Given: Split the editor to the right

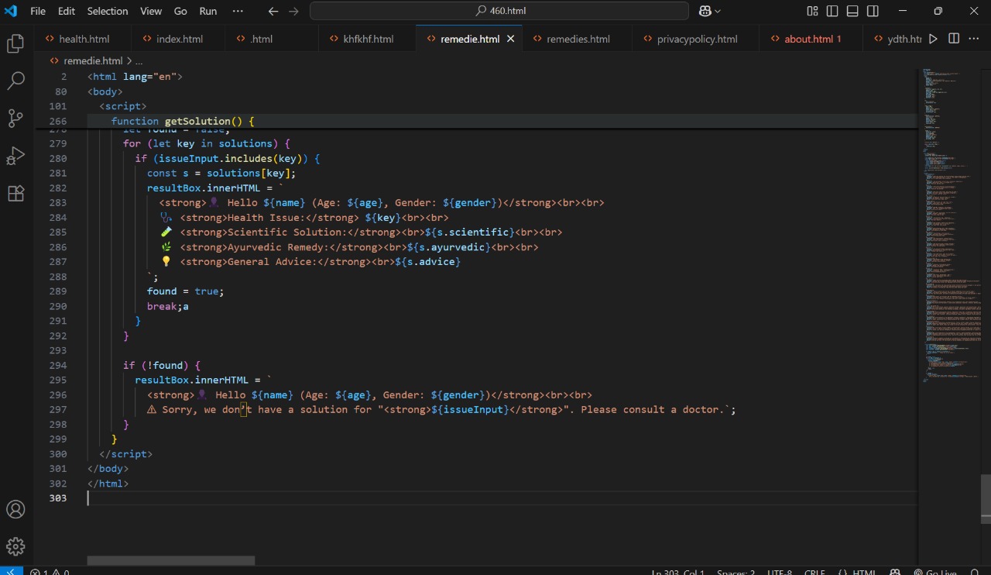Looking at the screenshot, I should pos(954,39).
